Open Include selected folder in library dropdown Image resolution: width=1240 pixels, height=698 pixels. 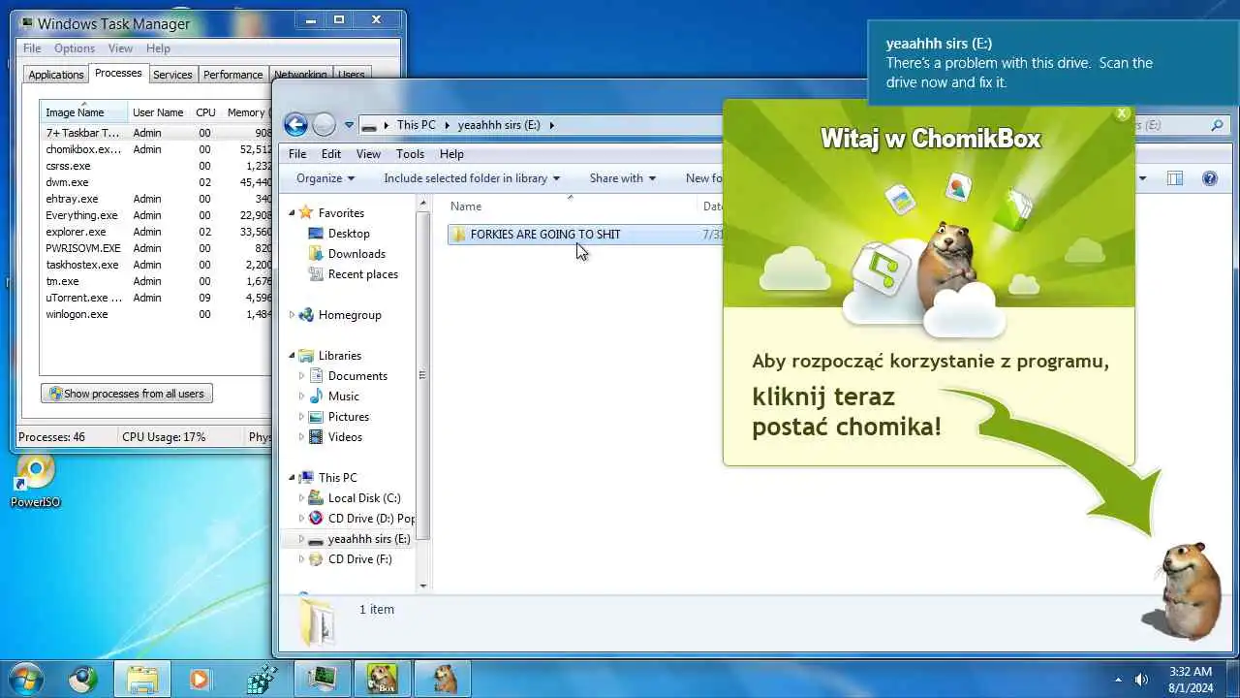tap(472, 178)
